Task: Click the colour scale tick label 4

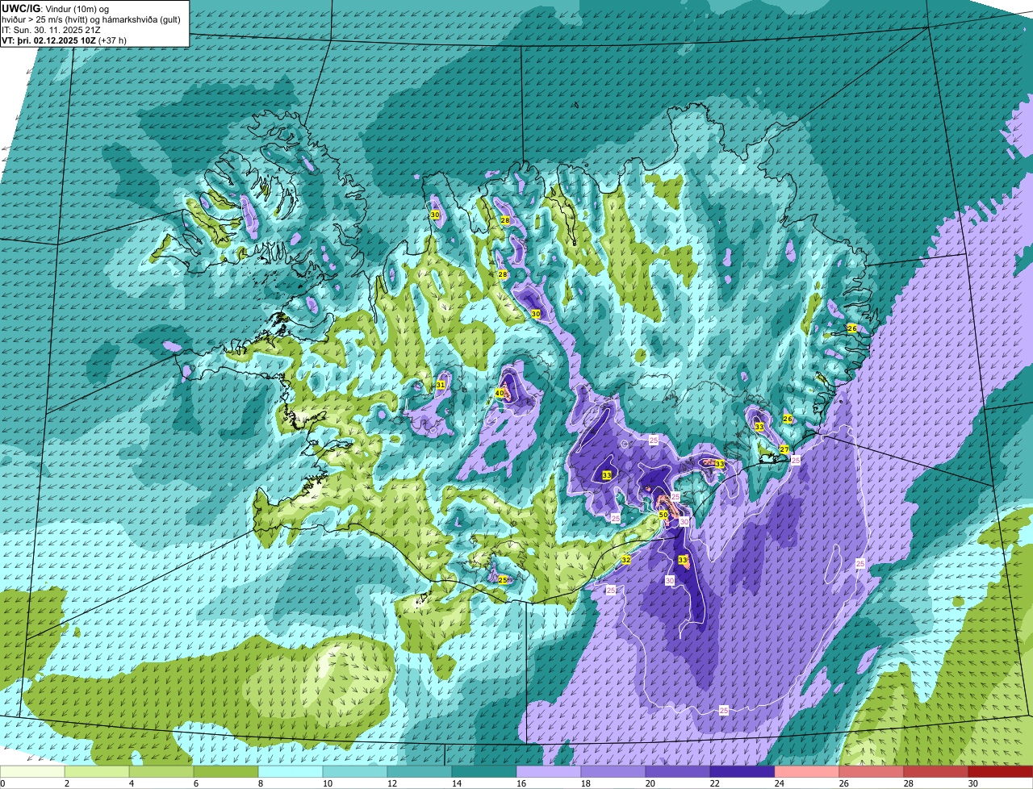Action: (131, 783)
